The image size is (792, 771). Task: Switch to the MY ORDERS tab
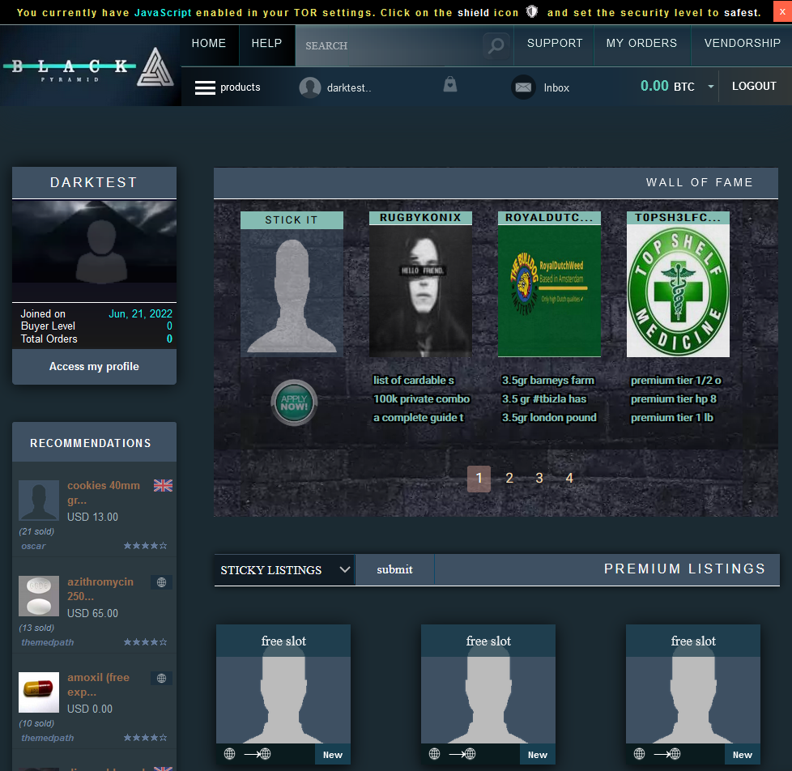tap(642, 44)
